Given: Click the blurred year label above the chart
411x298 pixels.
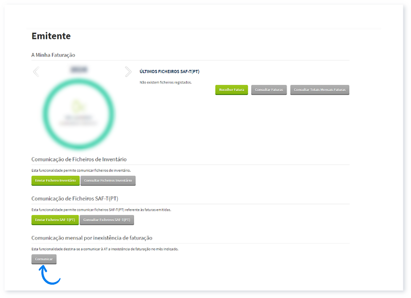Looking at the screenshot, I should point(79,69).
